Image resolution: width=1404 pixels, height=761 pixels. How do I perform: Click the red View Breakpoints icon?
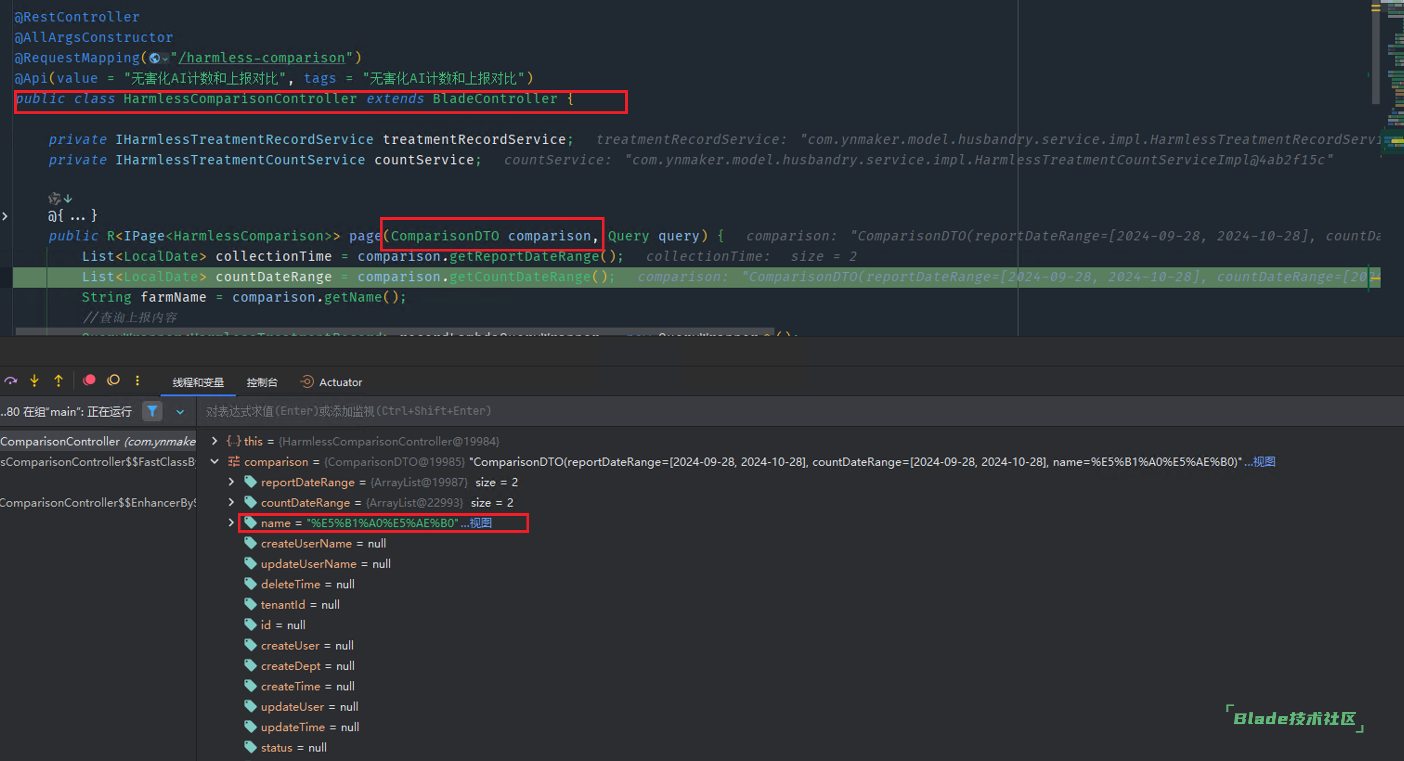90,380
